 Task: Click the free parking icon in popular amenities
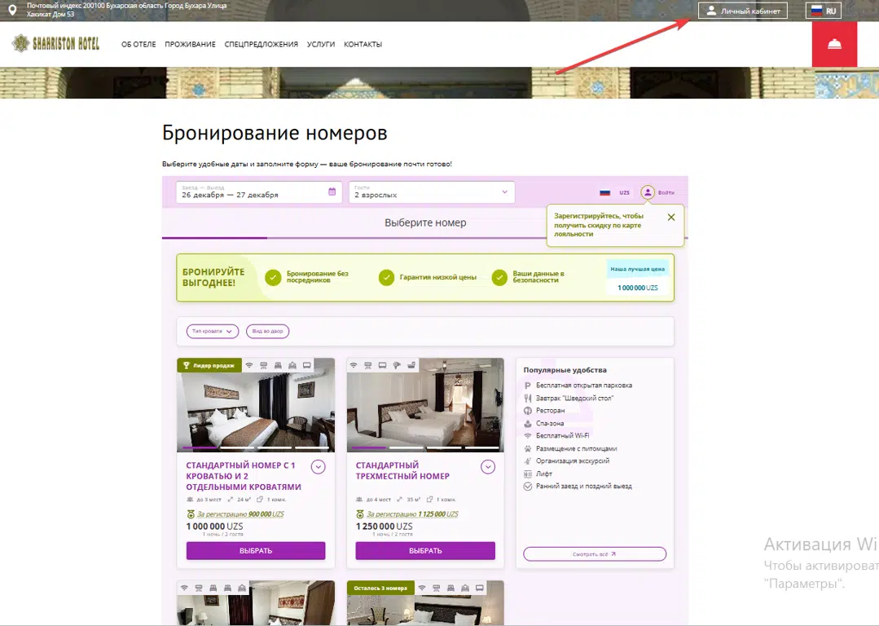click(528, 386)
